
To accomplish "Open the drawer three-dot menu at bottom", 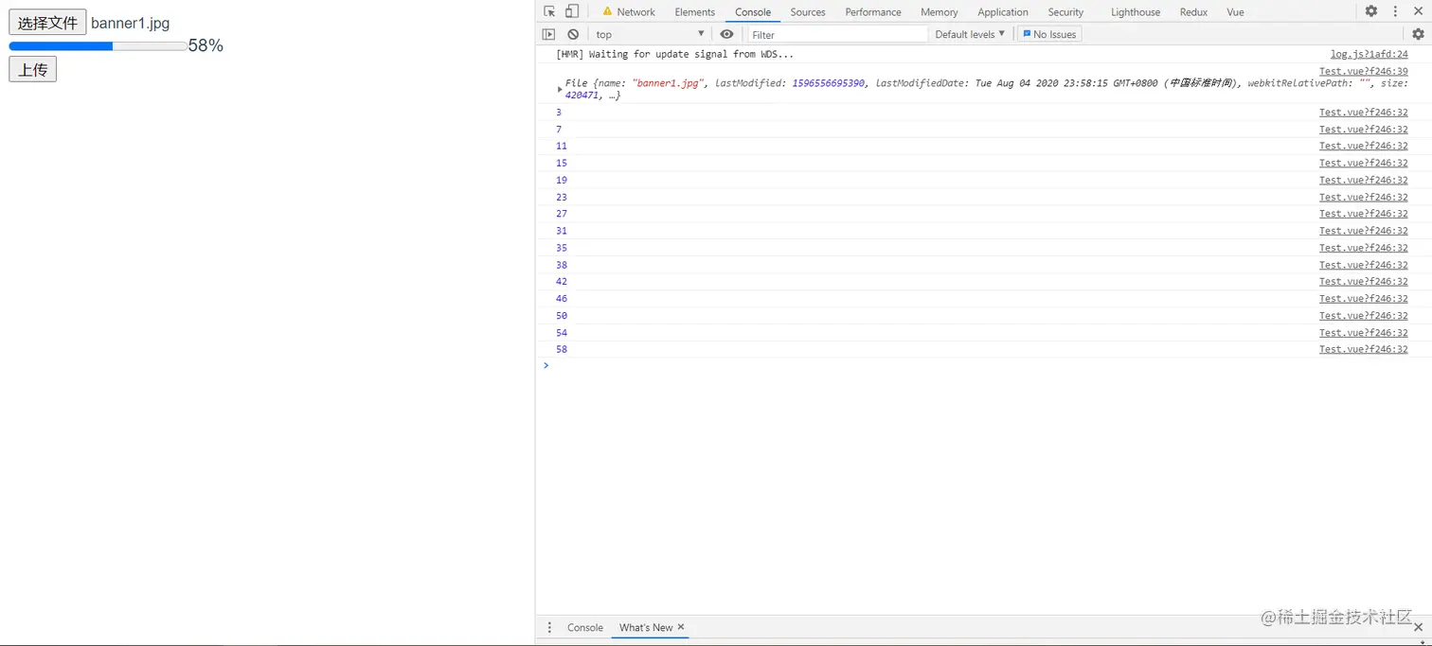I will [x=549, y=627].
